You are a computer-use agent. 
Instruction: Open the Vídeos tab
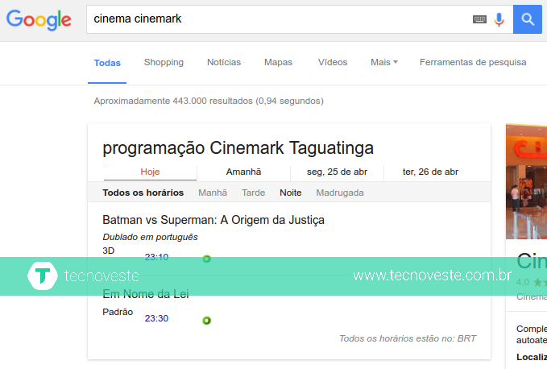[x=333, y=62]
